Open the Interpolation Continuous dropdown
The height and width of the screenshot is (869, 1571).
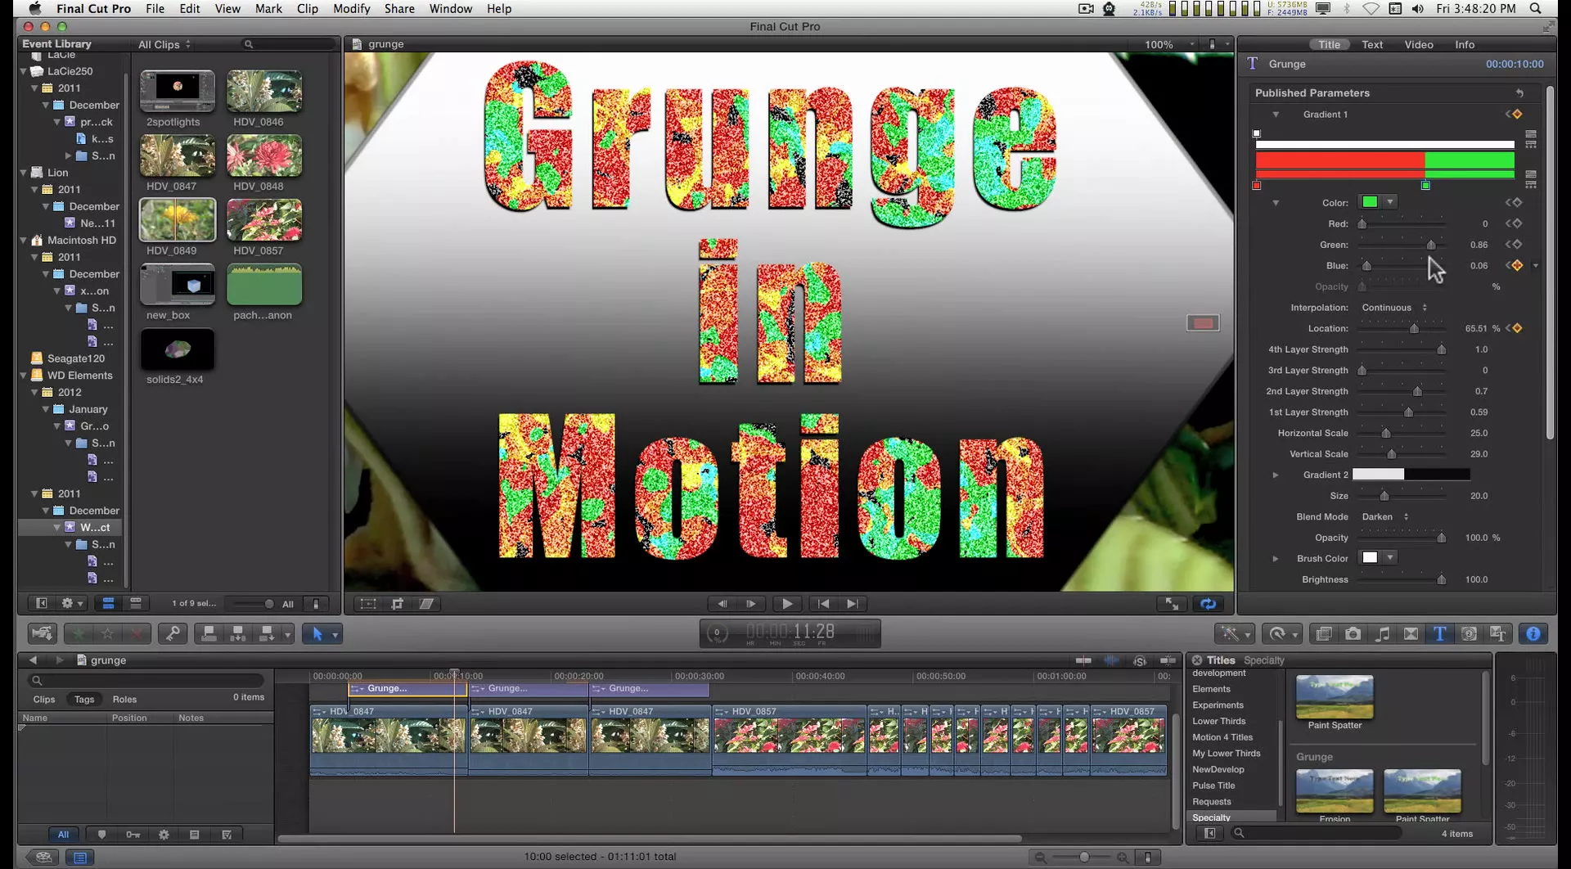point(1394,308)
